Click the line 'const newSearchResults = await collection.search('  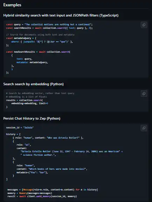tap(38, 52)
